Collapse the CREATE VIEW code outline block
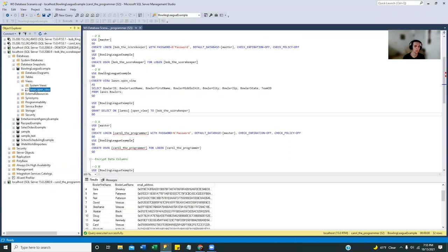Viewport: 448px width, 252px height. click(x=90, y=81)
